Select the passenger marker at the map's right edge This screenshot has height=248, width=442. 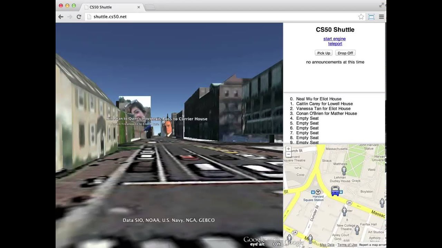[x=382, y=203]
